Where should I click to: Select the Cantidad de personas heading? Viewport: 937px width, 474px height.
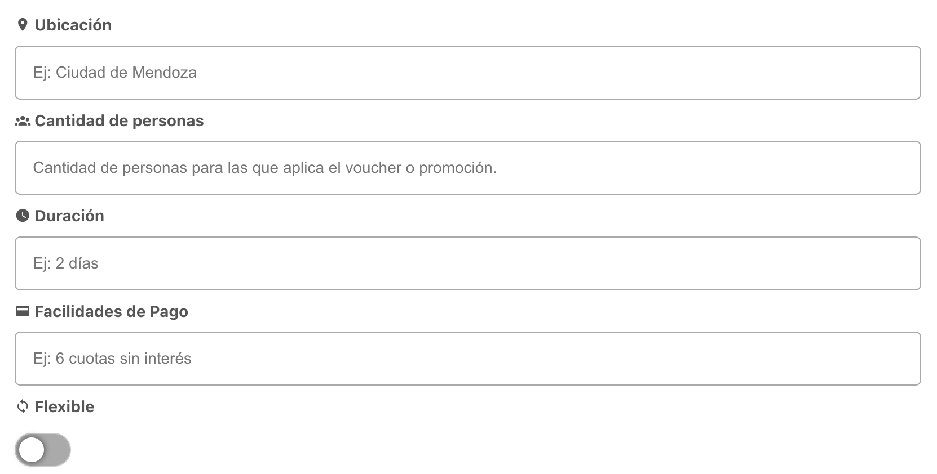(120, 120)
